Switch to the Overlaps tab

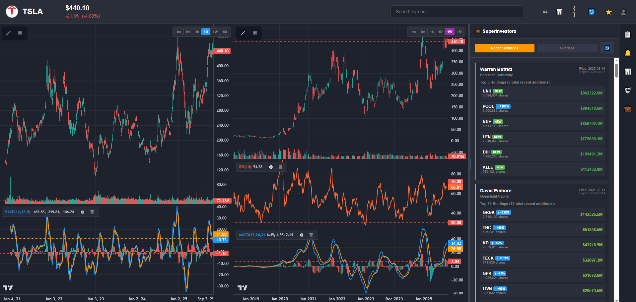point(567,48)
